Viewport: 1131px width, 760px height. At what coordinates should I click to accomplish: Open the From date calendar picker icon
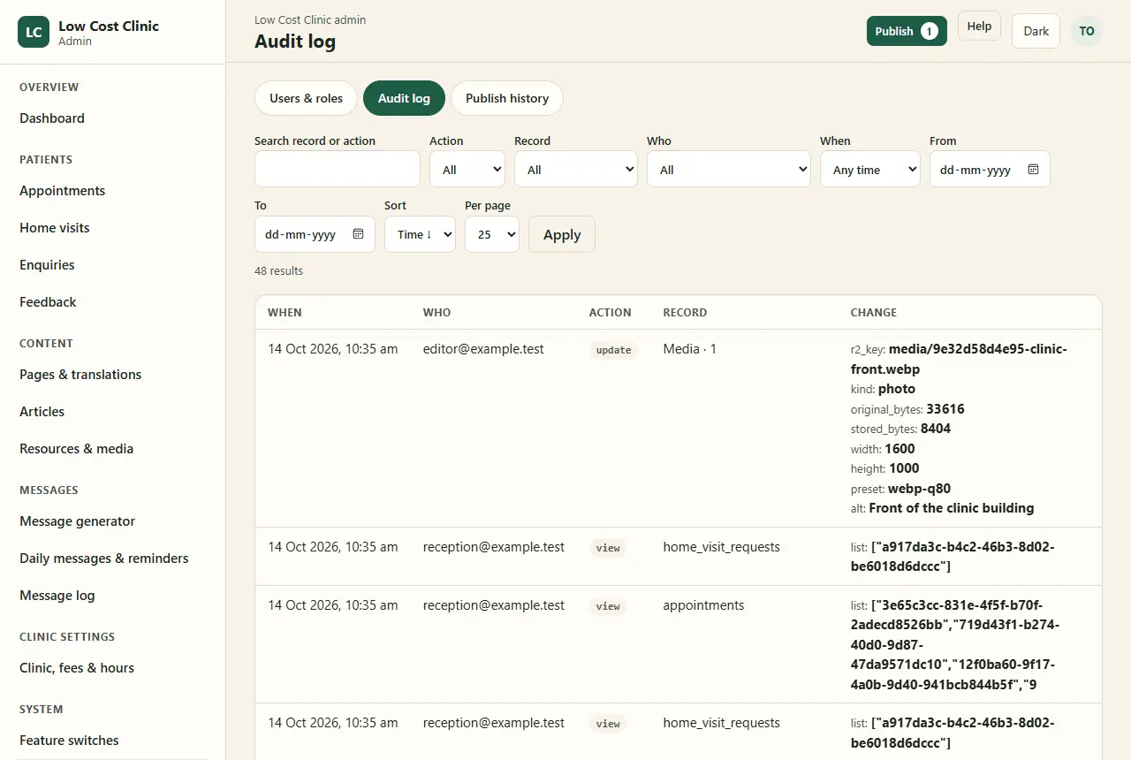pyautogui.click(x=1033, y=169)
